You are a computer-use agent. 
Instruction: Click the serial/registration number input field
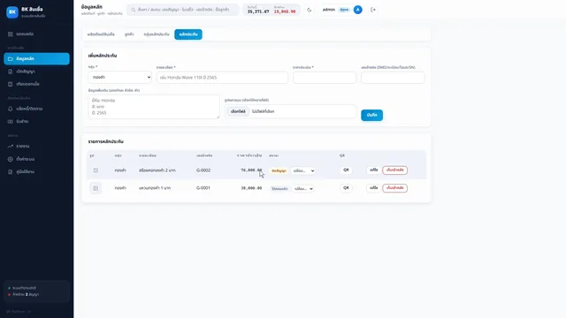(393, 78)
